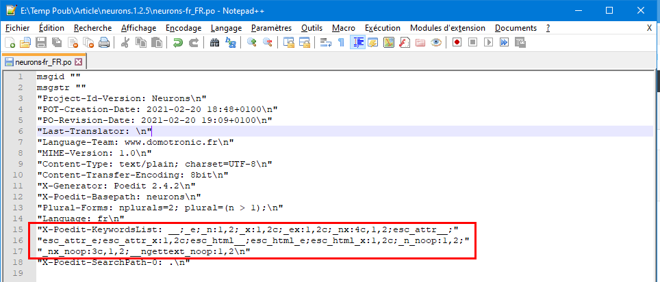
Task: Open the Recherche menu
Action: coord(92,28)
